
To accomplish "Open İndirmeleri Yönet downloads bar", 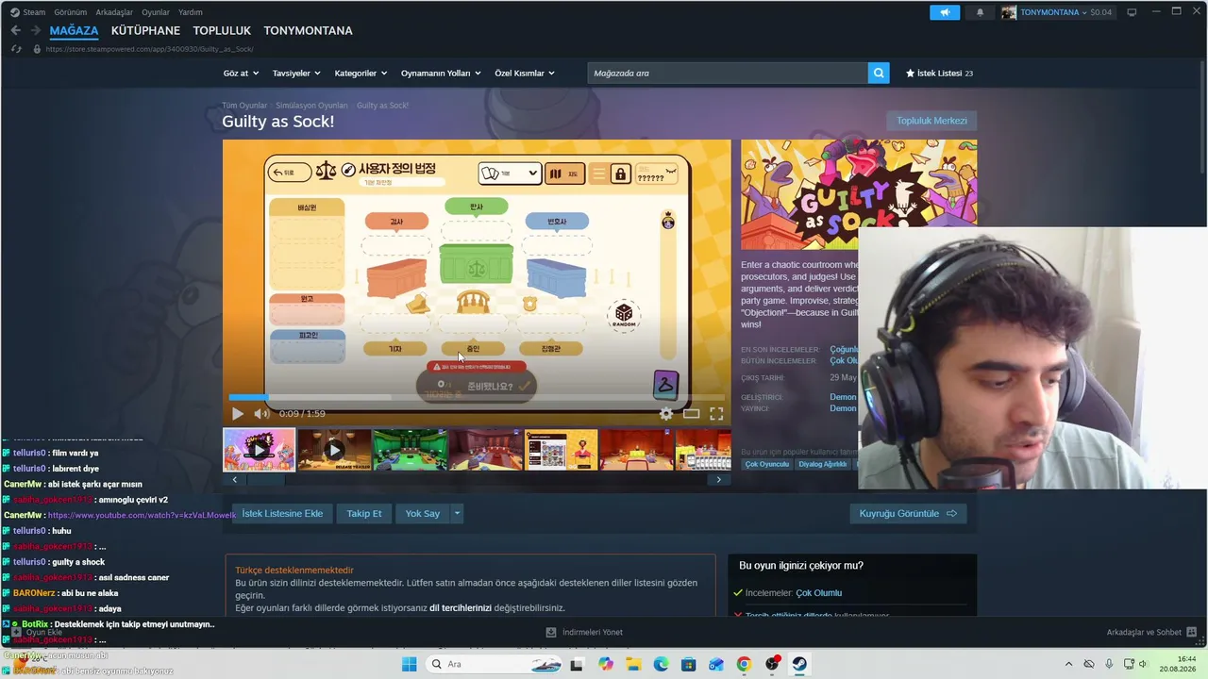I will (x=584, y=632).
